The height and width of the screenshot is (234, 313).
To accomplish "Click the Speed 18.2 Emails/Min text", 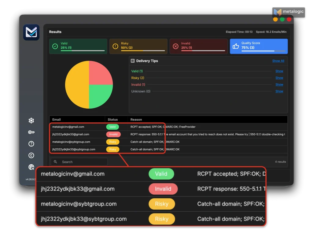I will (271, 32).
